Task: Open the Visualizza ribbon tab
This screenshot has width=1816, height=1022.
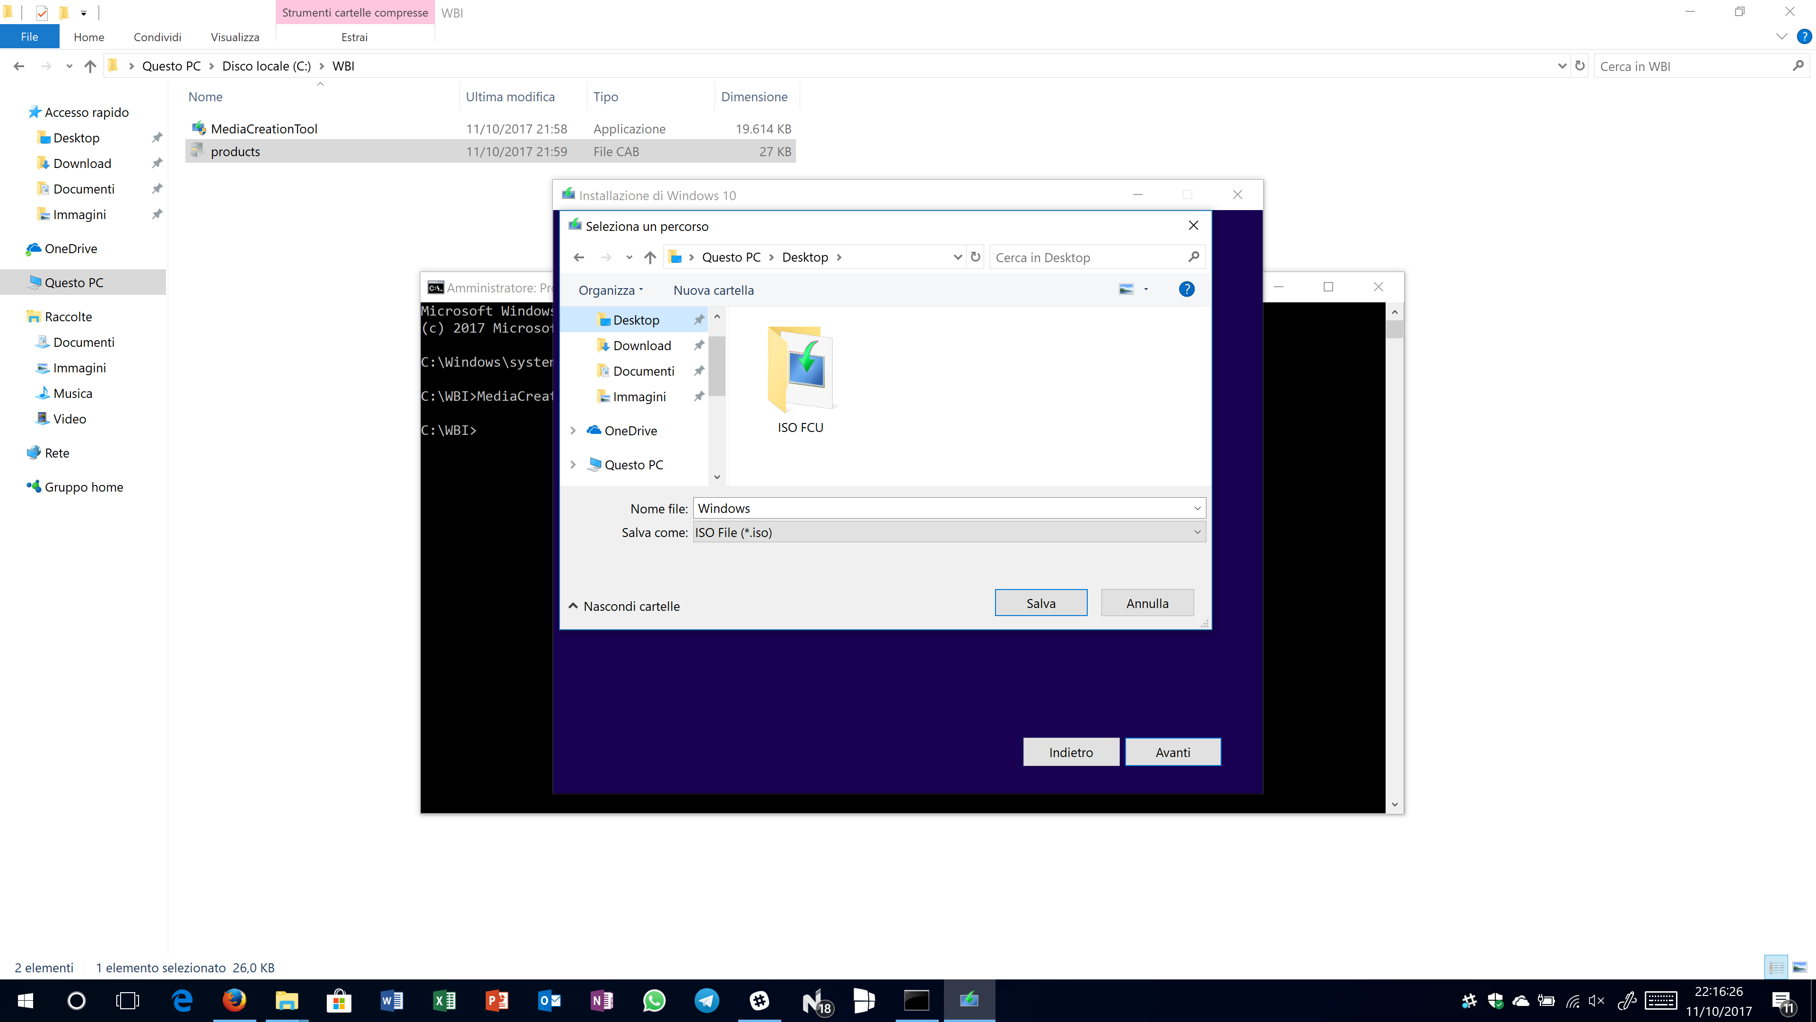Action: pos(235,37)
